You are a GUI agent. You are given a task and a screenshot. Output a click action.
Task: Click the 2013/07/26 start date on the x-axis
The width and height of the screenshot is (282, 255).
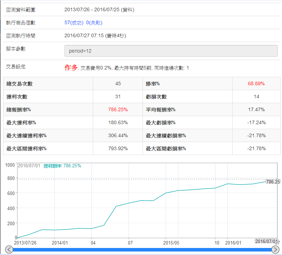coord(25,243)
